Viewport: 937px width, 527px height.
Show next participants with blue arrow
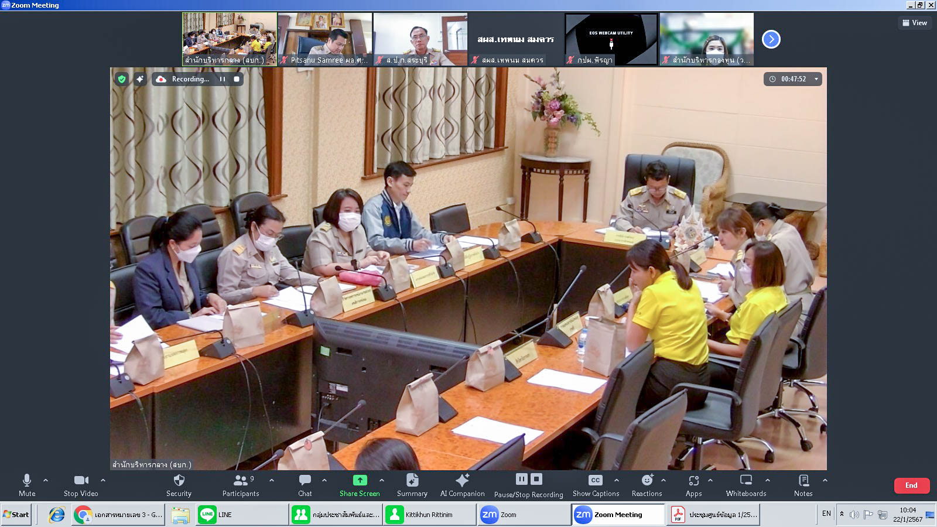pyautogui.click(x=771, y=39)
